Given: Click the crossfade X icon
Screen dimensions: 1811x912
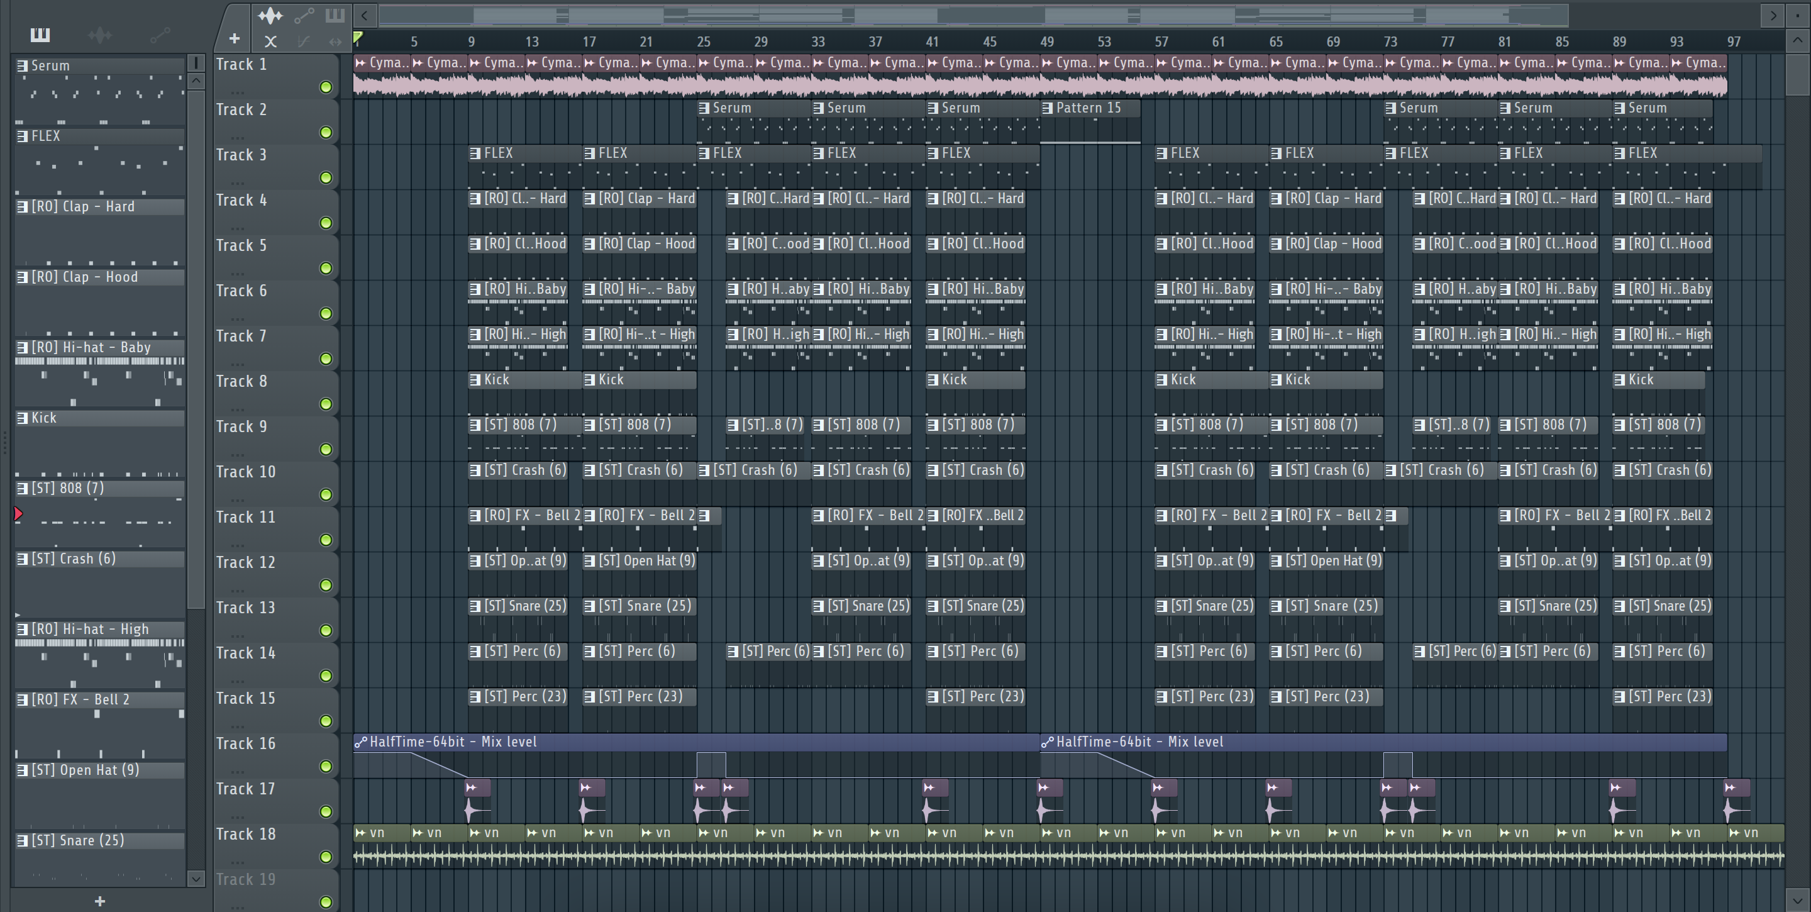Looking at the screenshot, I should (x=270, y=42).
